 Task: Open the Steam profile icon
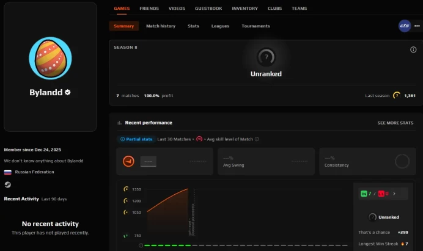(x=7, y=184)
